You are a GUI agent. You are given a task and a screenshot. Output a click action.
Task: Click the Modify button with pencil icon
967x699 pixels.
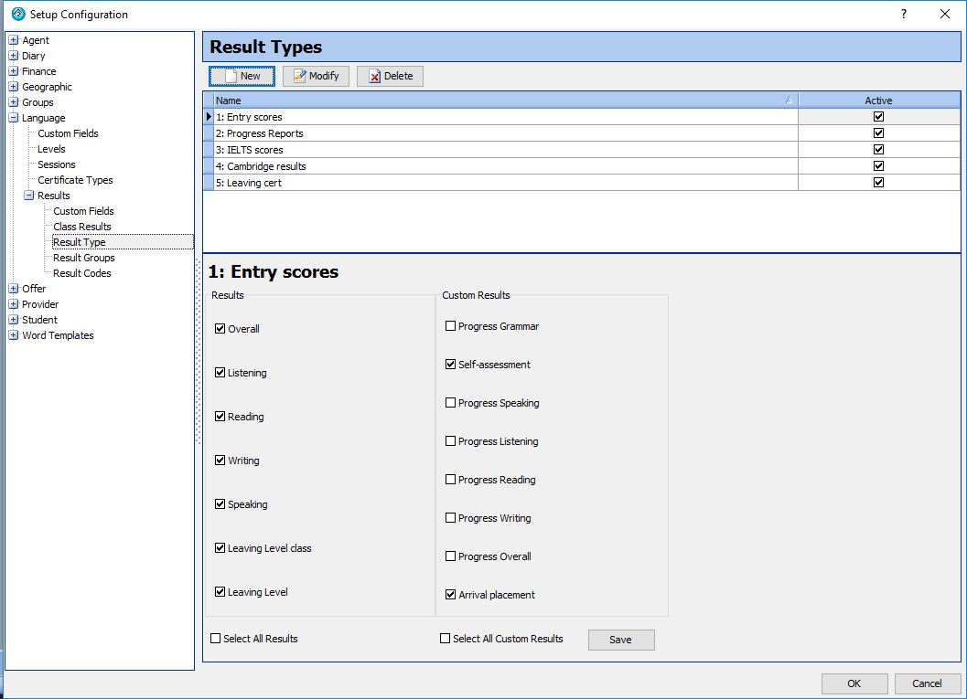pyautogui.click(x=316, y=76)
